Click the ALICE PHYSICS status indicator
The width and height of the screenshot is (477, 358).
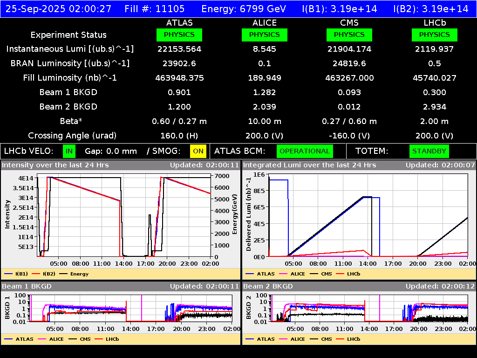tap(264, 34)
